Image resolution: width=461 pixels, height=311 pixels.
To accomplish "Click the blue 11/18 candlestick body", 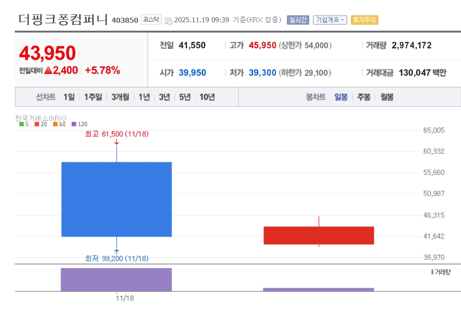I will (117, 199).
